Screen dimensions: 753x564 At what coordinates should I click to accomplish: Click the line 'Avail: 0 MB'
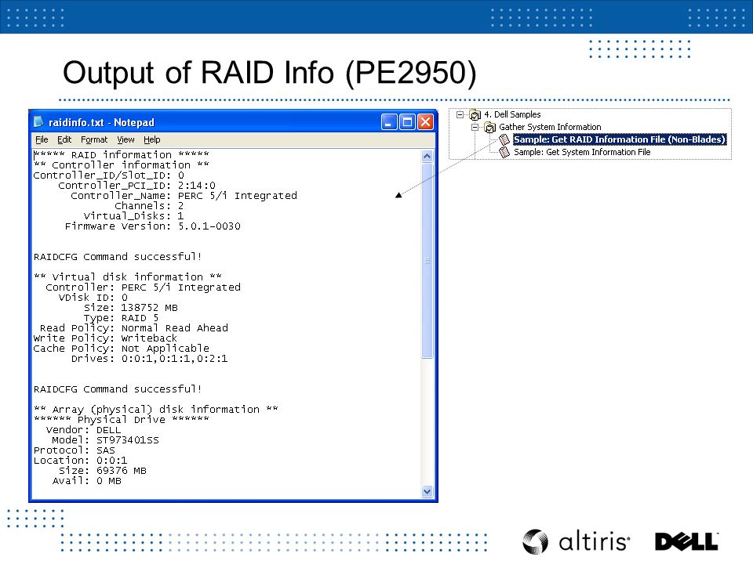click(x=86, y=480)
